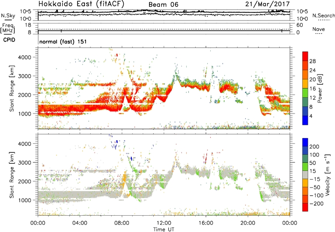Screen dimensions: 335x232
Task: Click the "-100" value on Velocity colorbar
Action: coord(317,196)
